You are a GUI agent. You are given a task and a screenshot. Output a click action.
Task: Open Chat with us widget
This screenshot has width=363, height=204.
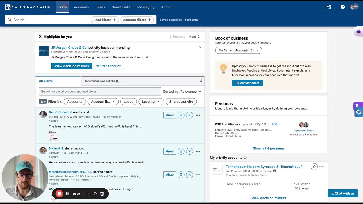[343, 193]
